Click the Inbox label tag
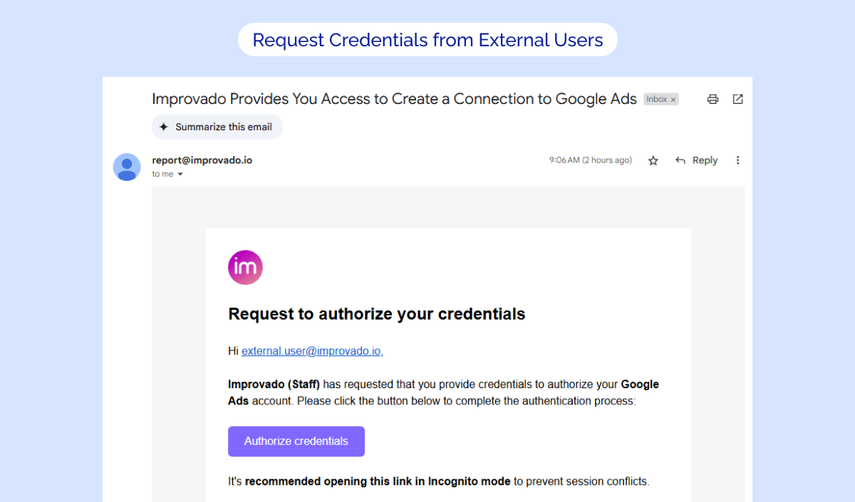855x502 pixels. point(656,100)
